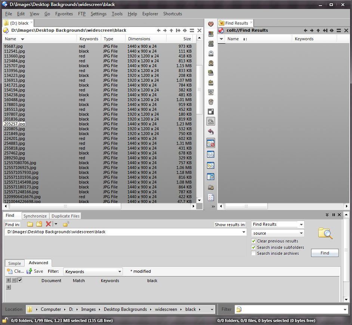
Task: Sort by the Dimensions column header
Action: tap(146, 39)
